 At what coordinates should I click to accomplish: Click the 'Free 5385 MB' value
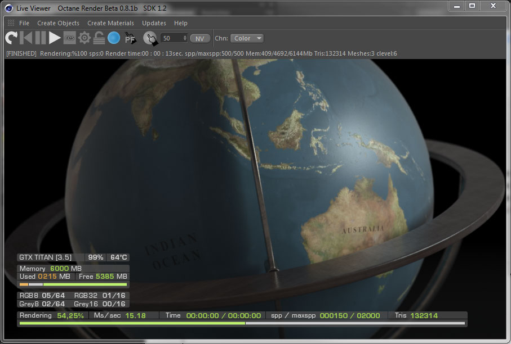coord(103,277)
